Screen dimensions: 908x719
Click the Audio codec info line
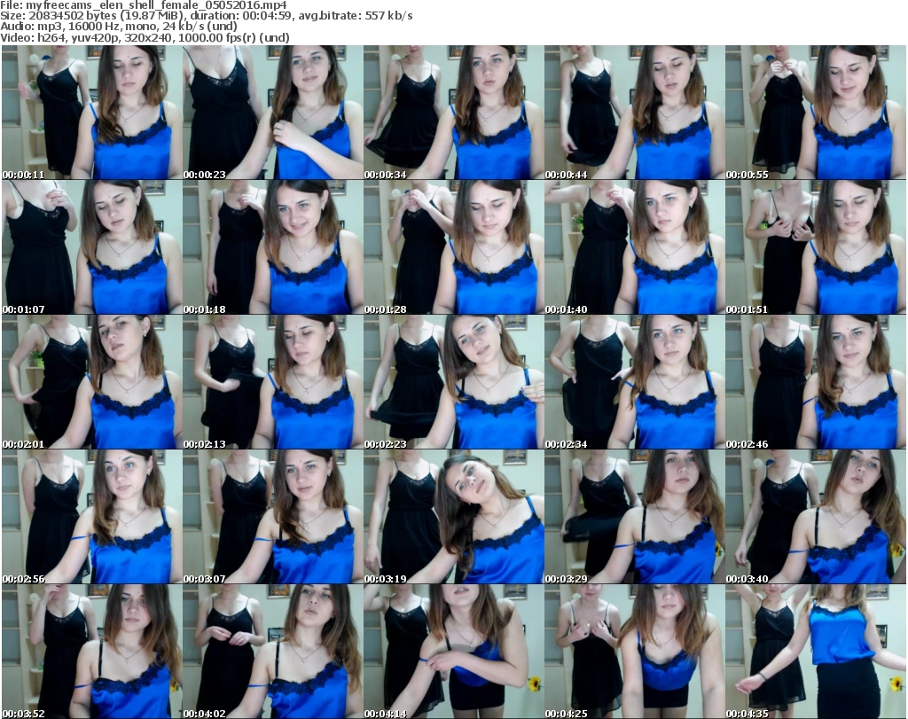119,27
